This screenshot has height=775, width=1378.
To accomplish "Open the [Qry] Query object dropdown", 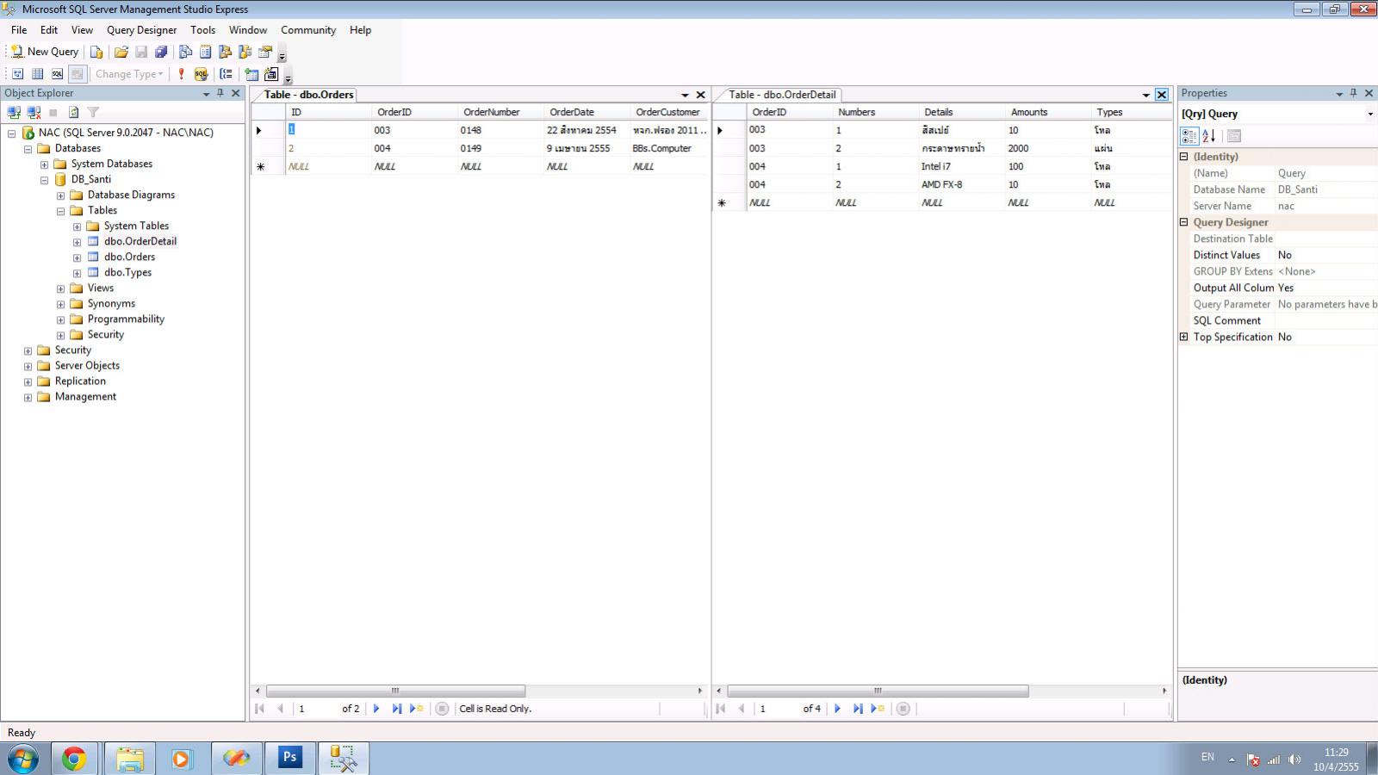I will coord(1370,114).
